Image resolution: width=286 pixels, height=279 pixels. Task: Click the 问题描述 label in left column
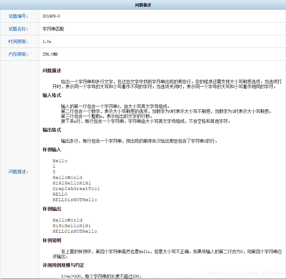pyautogui.click(x=18, y=171)
